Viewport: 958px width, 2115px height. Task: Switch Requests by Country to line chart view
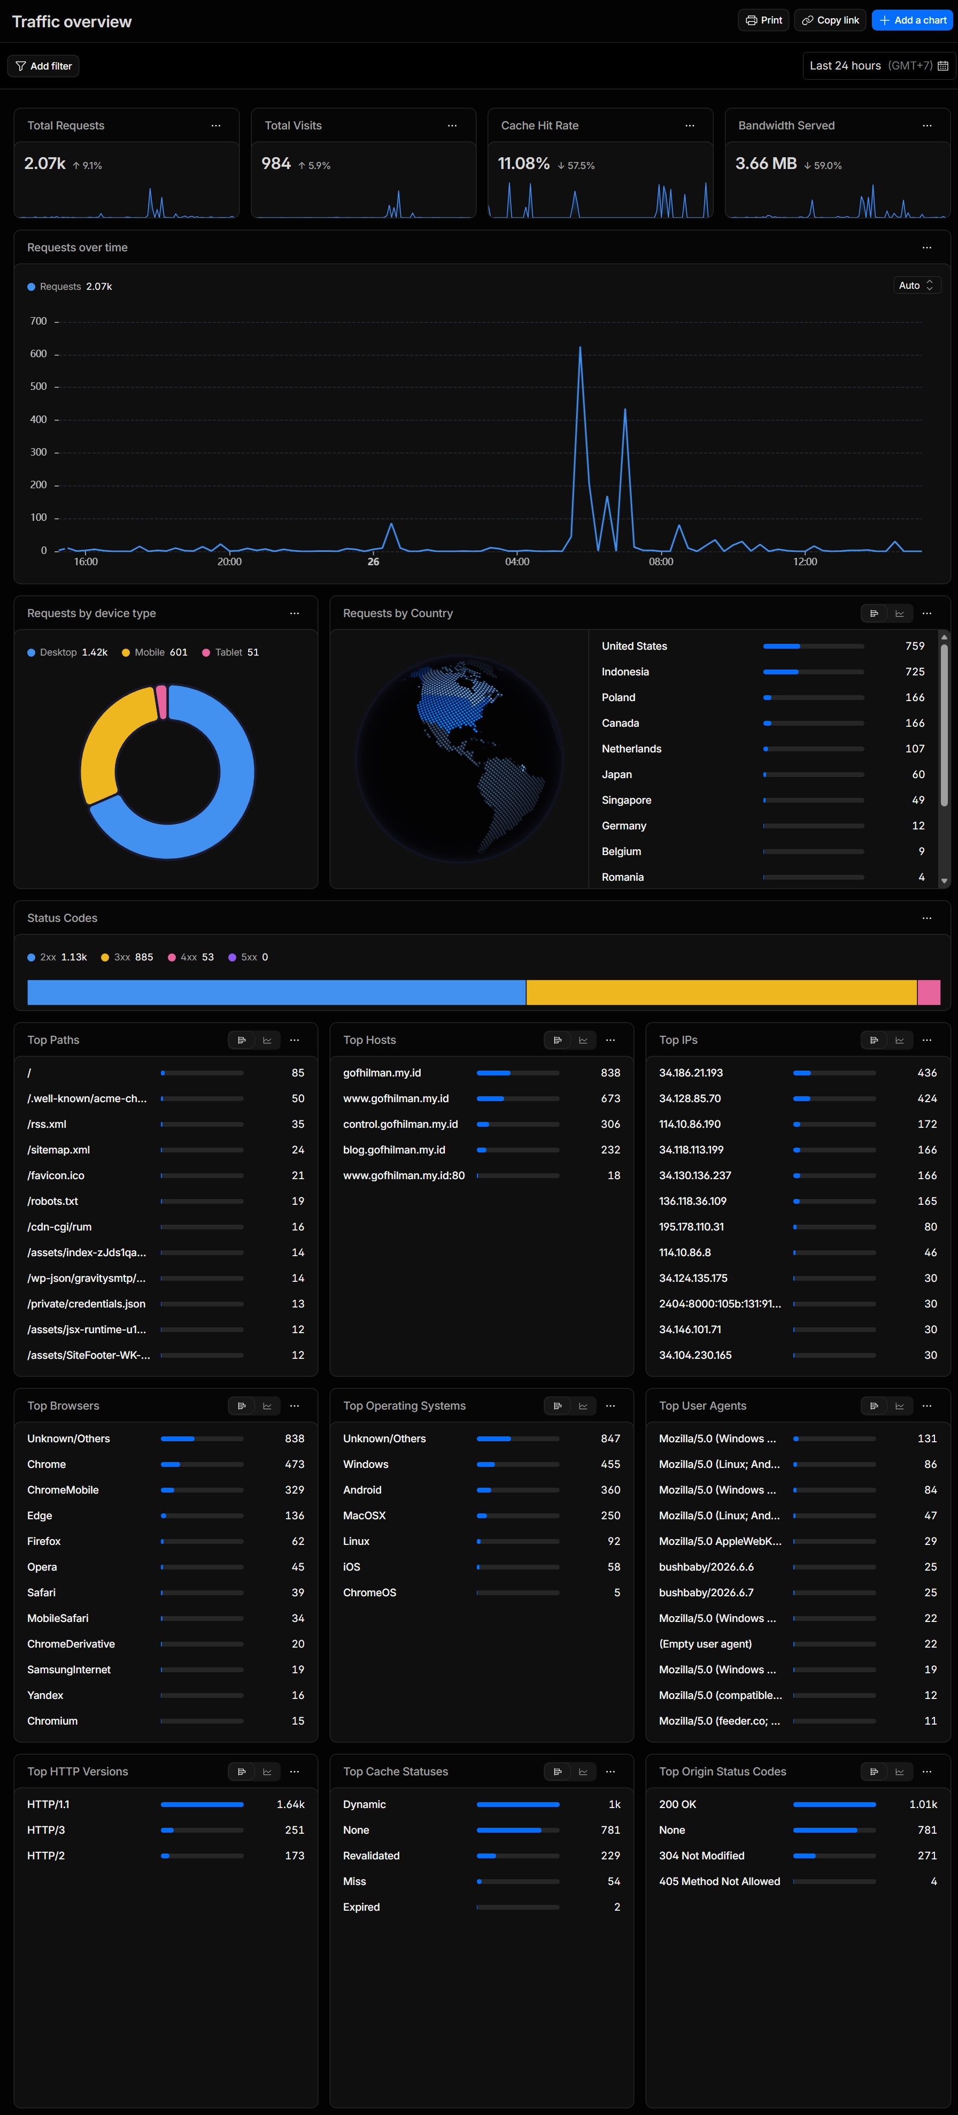click(900, 613)
